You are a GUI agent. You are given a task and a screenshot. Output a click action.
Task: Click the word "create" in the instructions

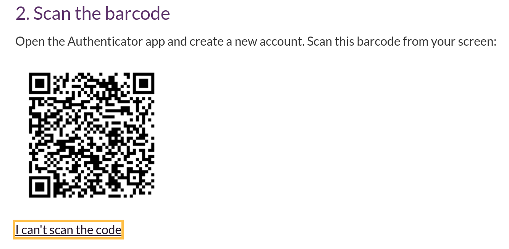pos(207,41)
